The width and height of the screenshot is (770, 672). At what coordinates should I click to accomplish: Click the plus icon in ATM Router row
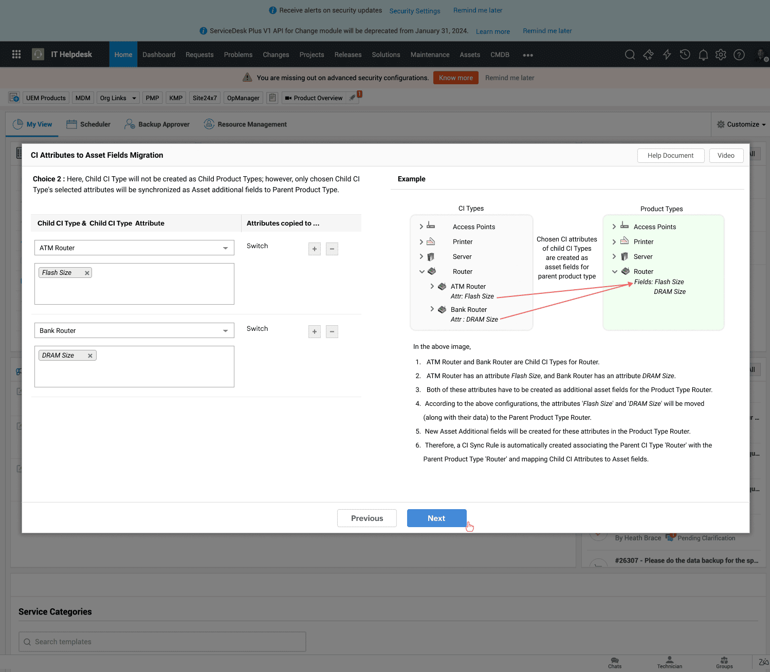tap(315, 249)
